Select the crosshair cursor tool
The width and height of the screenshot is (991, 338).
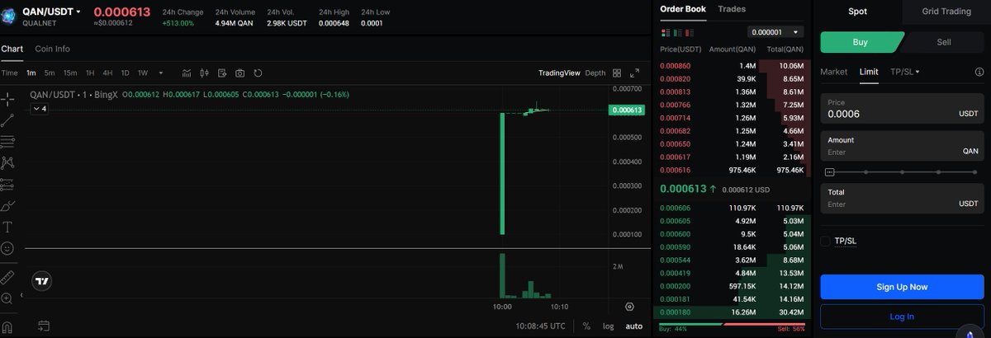(x=8, y=99)
